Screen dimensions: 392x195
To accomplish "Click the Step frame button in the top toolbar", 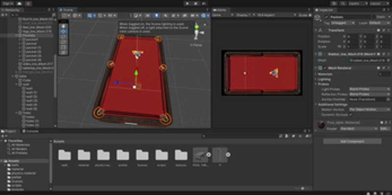I will tap(204, 3).
